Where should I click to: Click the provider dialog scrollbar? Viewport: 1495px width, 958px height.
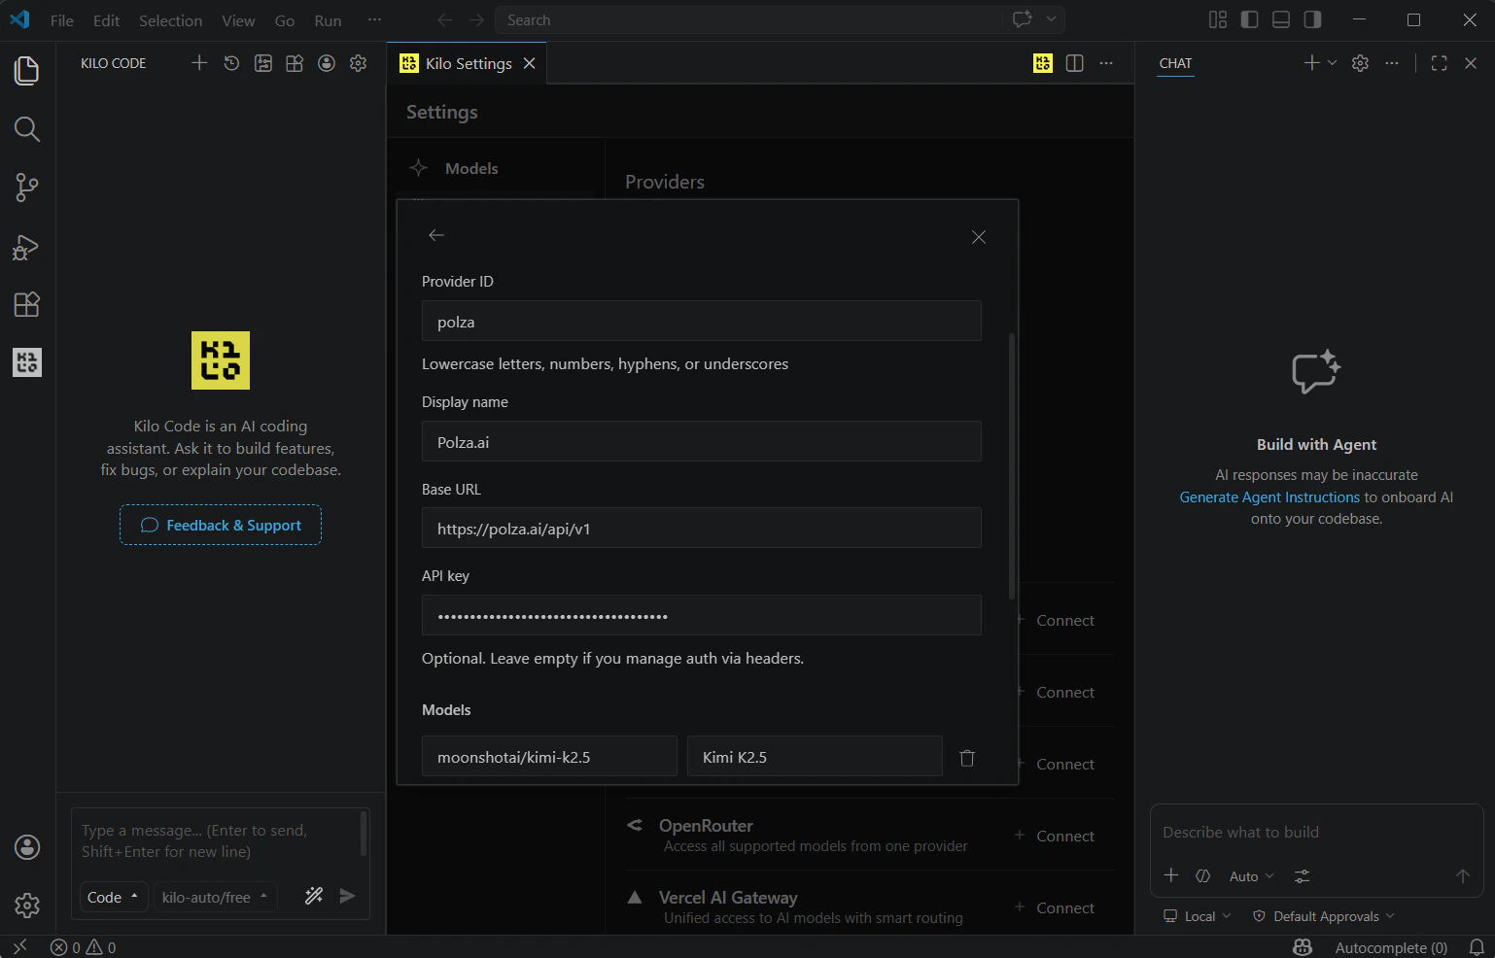pyautogui.click(x=1012, y=466)
